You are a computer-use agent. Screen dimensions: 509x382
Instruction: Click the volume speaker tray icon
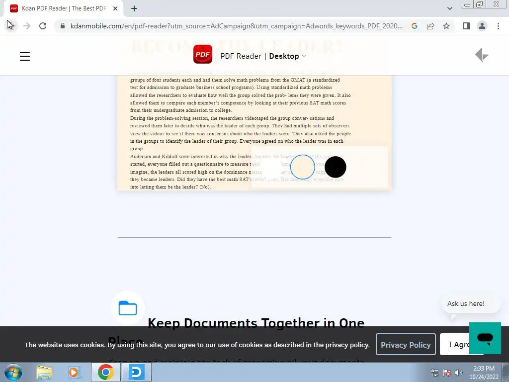pyautogui.click(x=459, y=372)
